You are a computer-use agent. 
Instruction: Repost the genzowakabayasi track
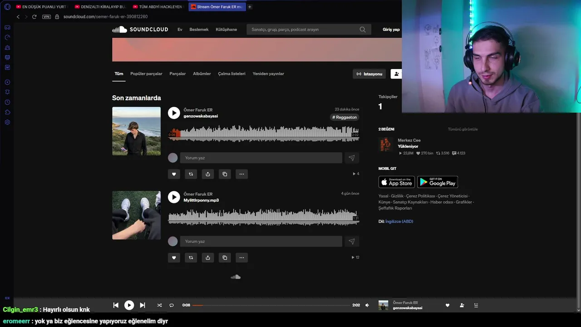coord(191,174)
